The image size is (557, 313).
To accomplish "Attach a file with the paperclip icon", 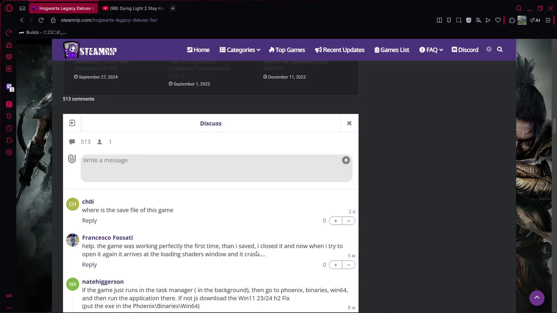I will pos(72,159).
